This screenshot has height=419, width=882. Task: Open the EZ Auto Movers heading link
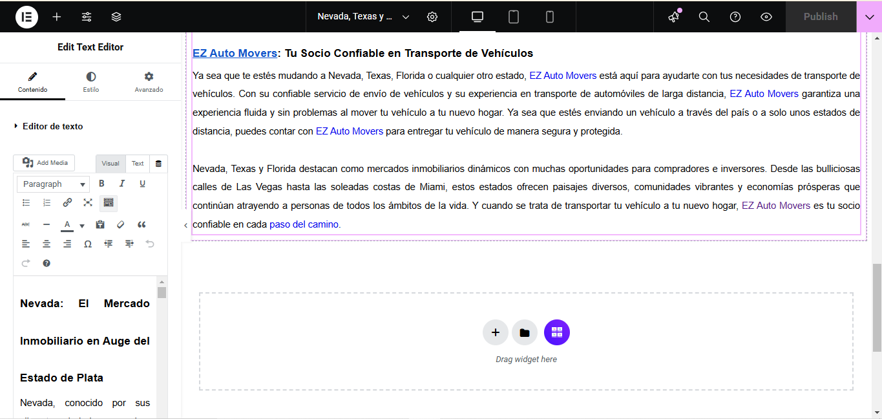235,53
